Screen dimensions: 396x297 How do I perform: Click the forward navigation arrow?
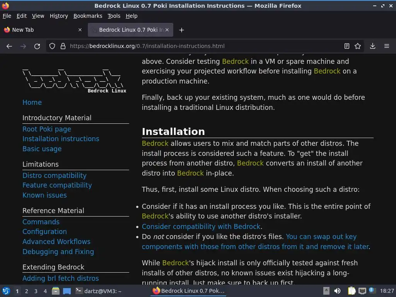tap(23, 46)
